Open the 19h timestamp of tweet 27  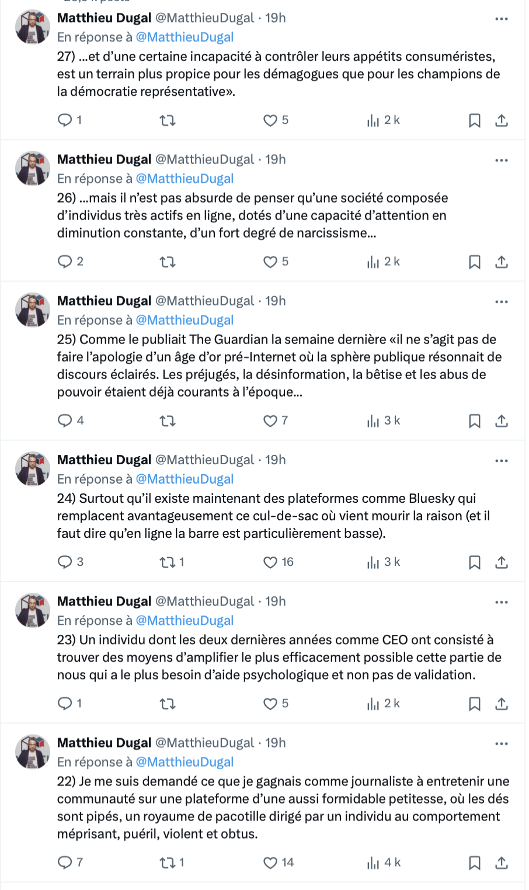click(276, 18)
